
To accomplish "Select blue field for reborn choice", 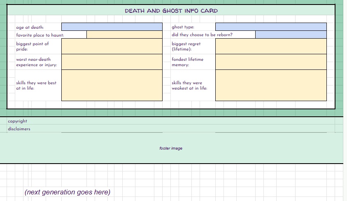I will pyautogui.click(x=291, y=35).
